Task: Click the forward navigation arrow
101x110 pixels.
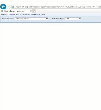Action: (9, 7)
